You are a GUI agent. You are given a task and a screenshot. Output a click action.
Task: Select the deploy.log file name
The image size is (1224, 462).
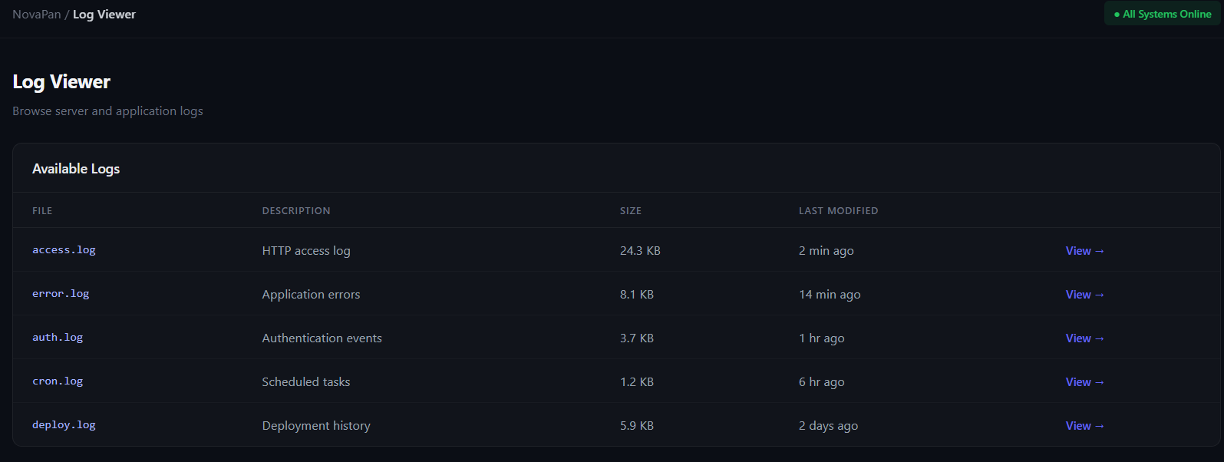[x=64, y=425]
